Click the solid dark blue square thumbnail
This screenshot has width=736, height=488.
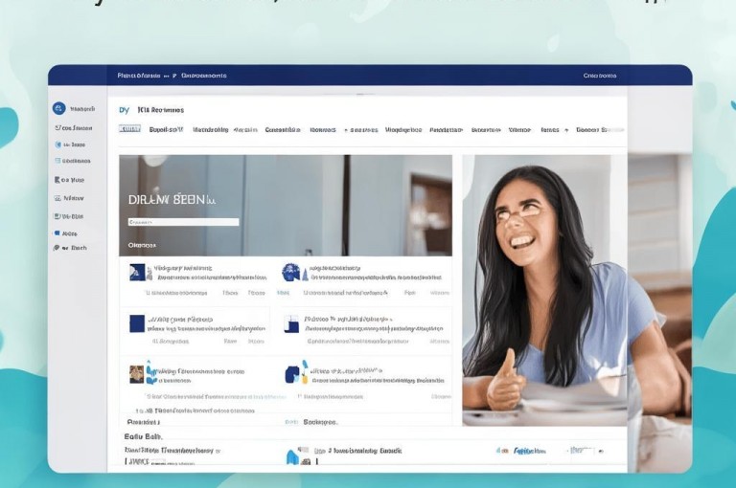137,323
